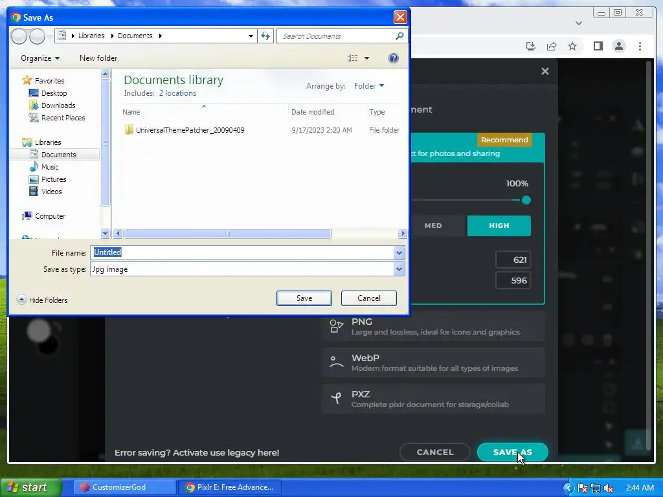Click Chrome share icon
Screen dimensions: 663x497
[x=552, y=46]
